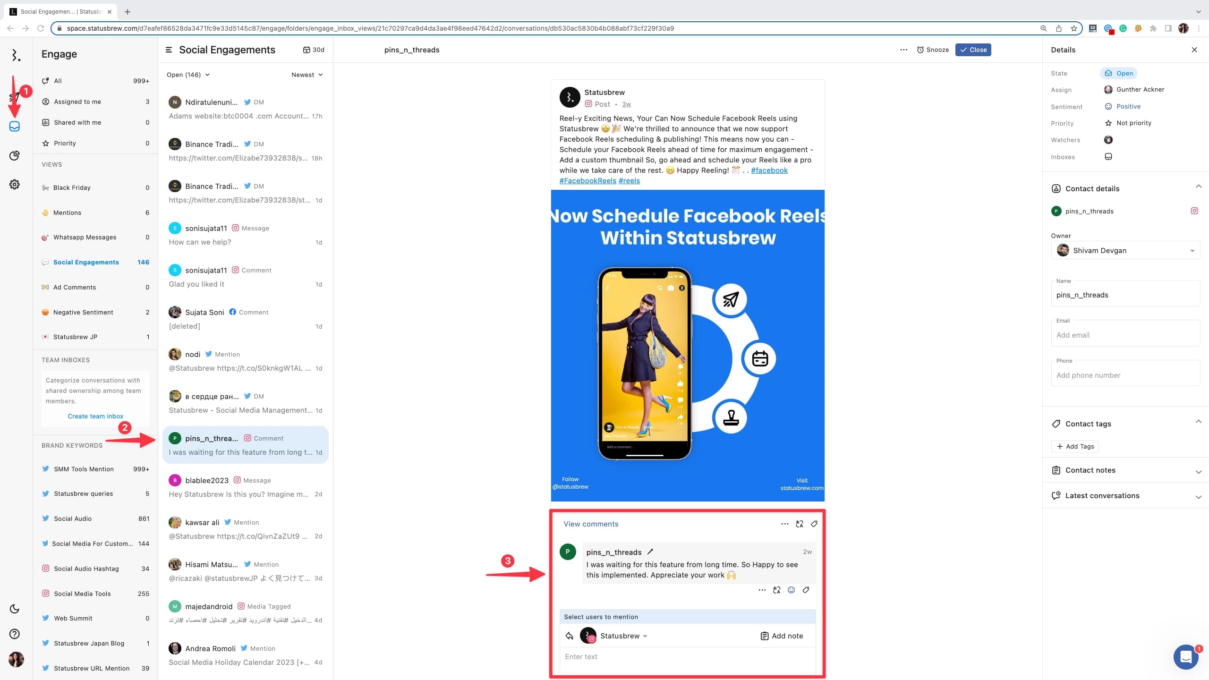Close the conversation with Close button
The height and width of the screenshot is (680, 1209).
pos(973,50)
